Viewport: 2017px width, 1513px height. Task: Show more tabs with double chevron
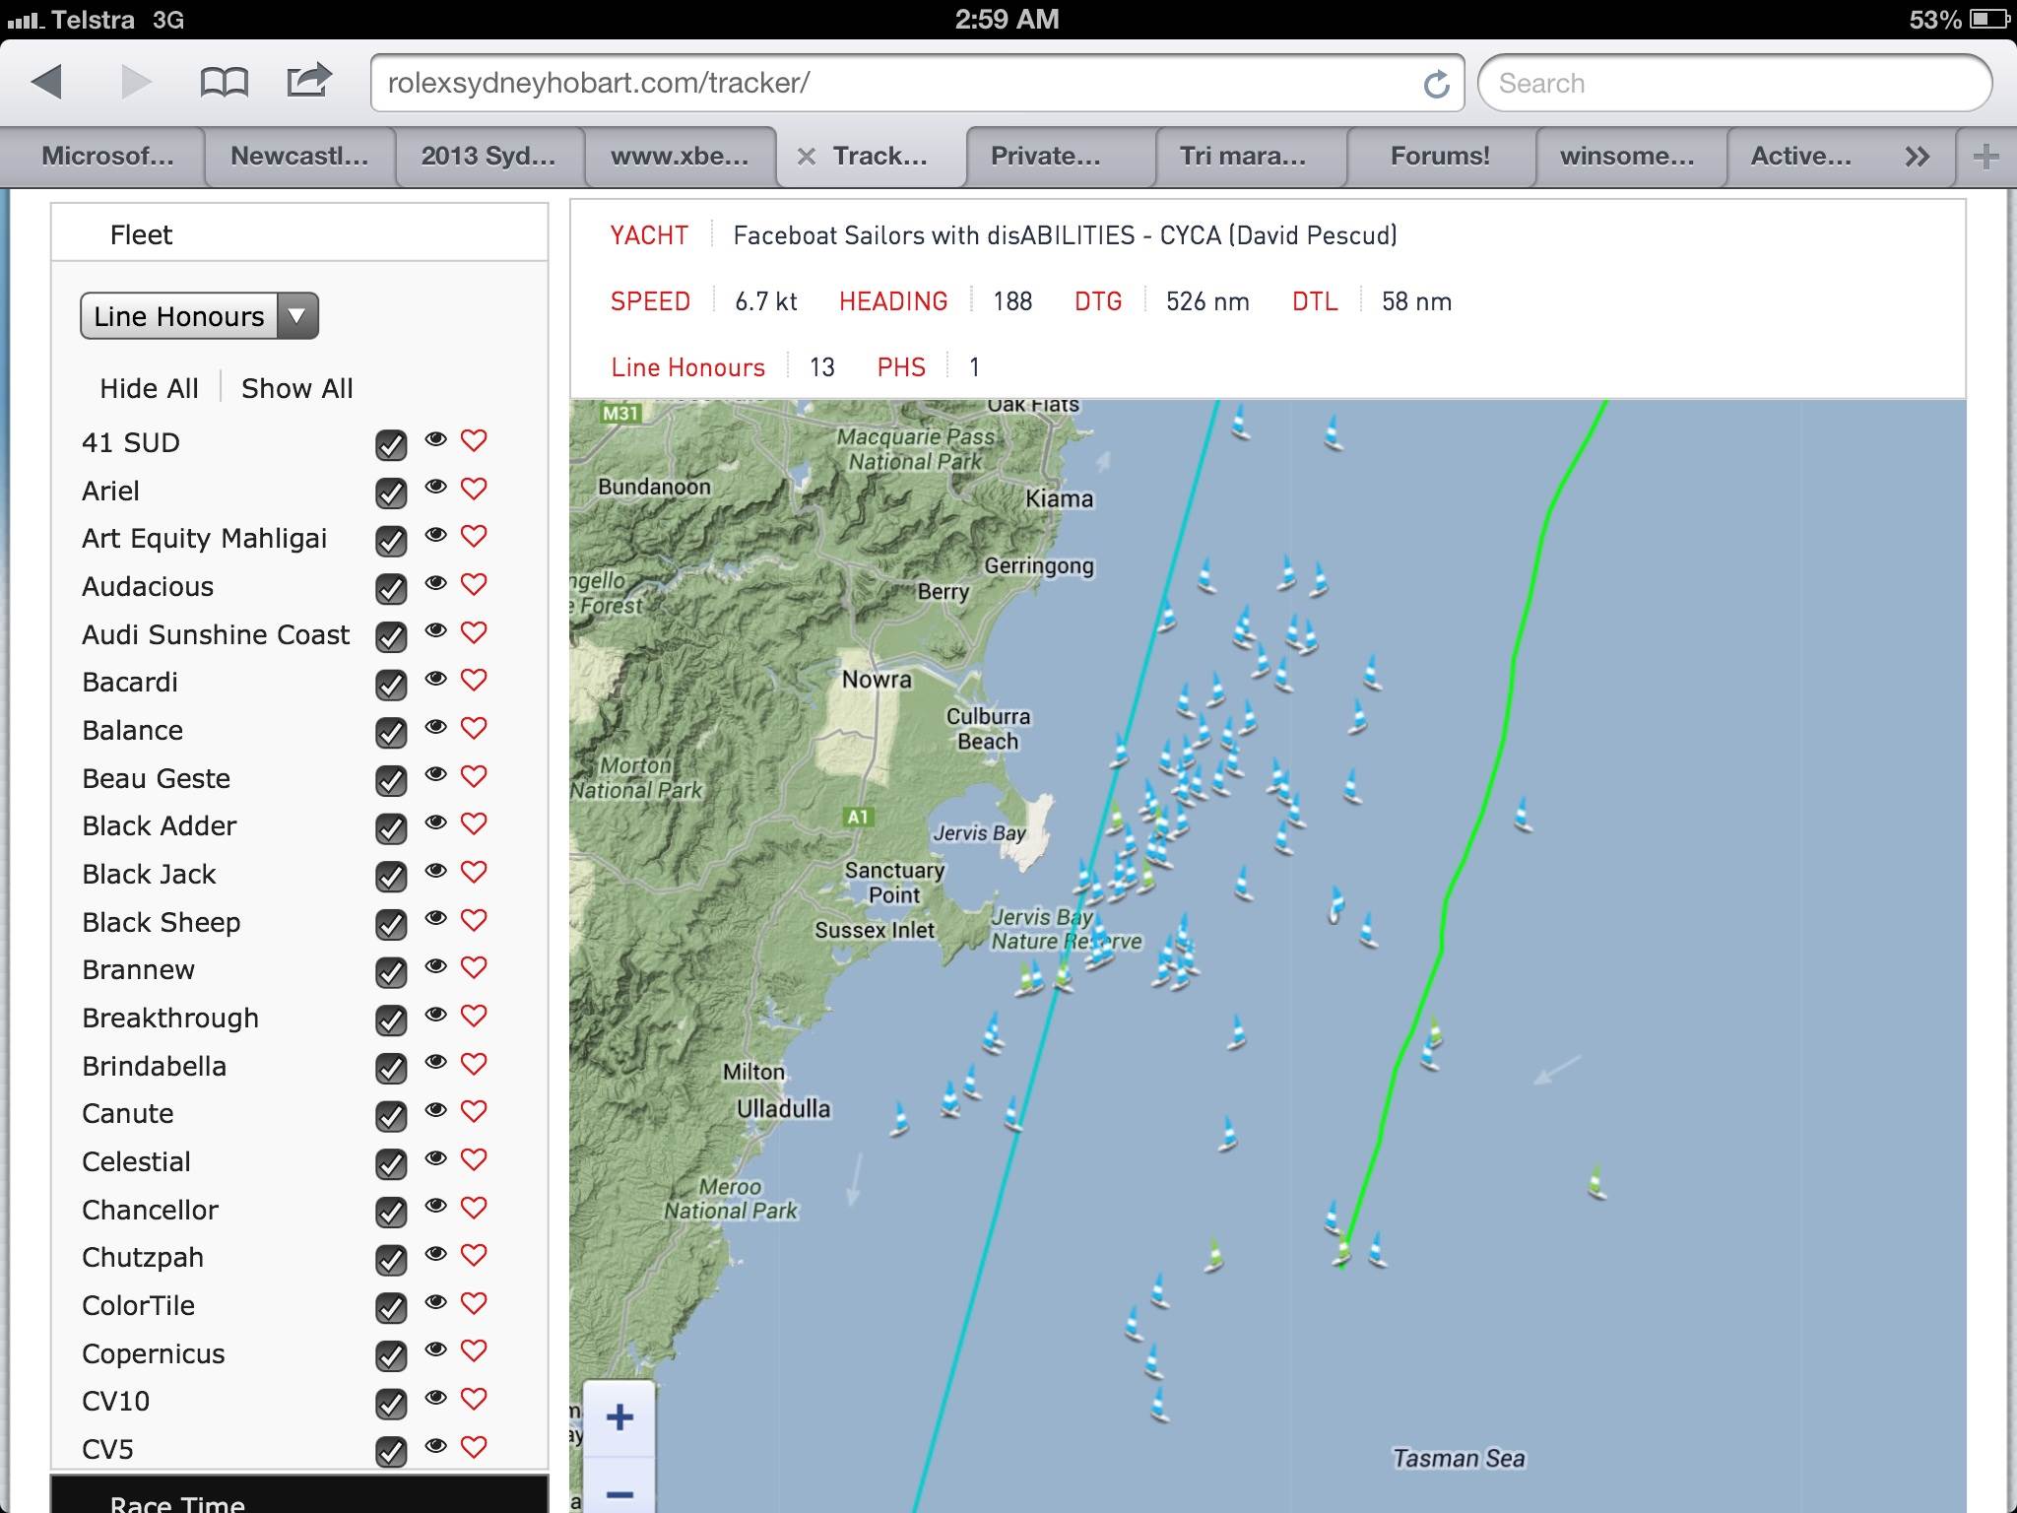(x=1917, y=157)
